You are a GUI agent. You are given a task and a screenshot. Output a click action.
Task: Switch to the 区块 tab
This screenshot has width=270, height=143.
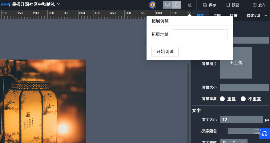click(x=234, y=16)
